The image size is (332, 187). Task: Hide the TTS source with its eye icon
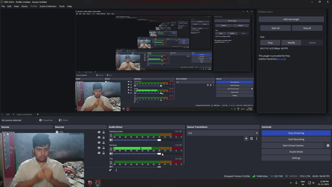(x=99, y=132)
